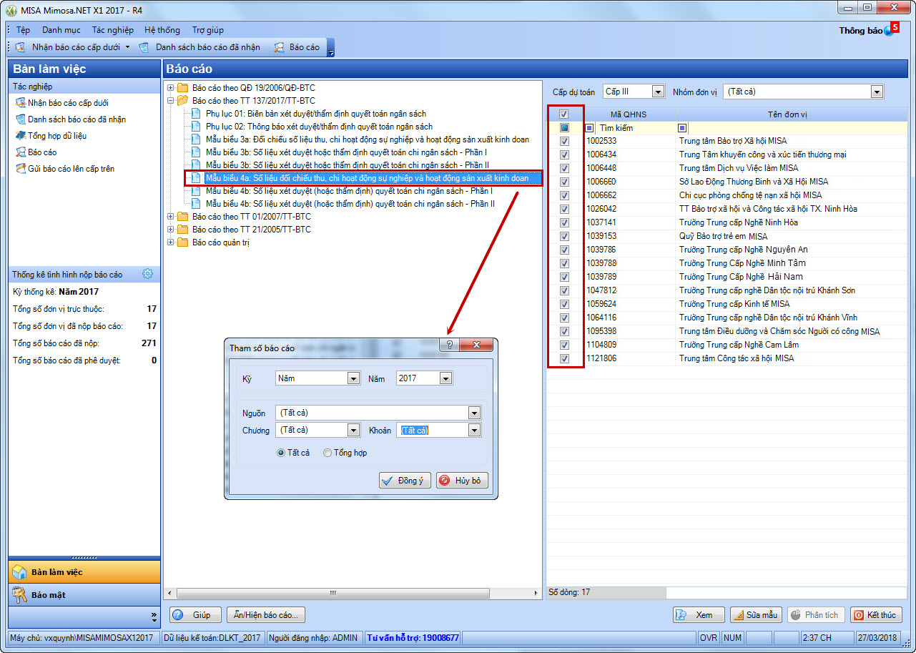Image resolution: width=916 pixels, height=653 pixels.
Task: Click the Hủy bỏ button
Action: click(x=463, y=481)
